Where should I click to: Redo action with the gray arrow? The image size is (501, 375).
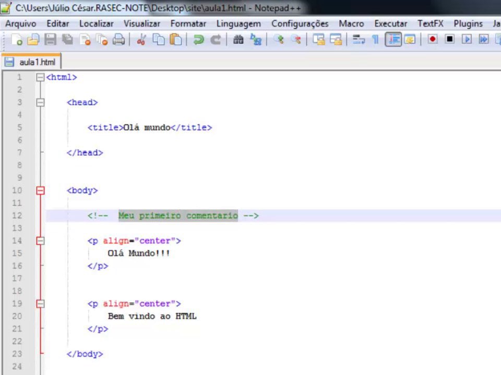tap(216, 40)
